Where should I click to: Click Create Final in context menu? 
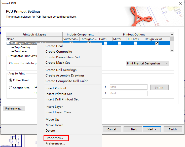click(54, 46)
